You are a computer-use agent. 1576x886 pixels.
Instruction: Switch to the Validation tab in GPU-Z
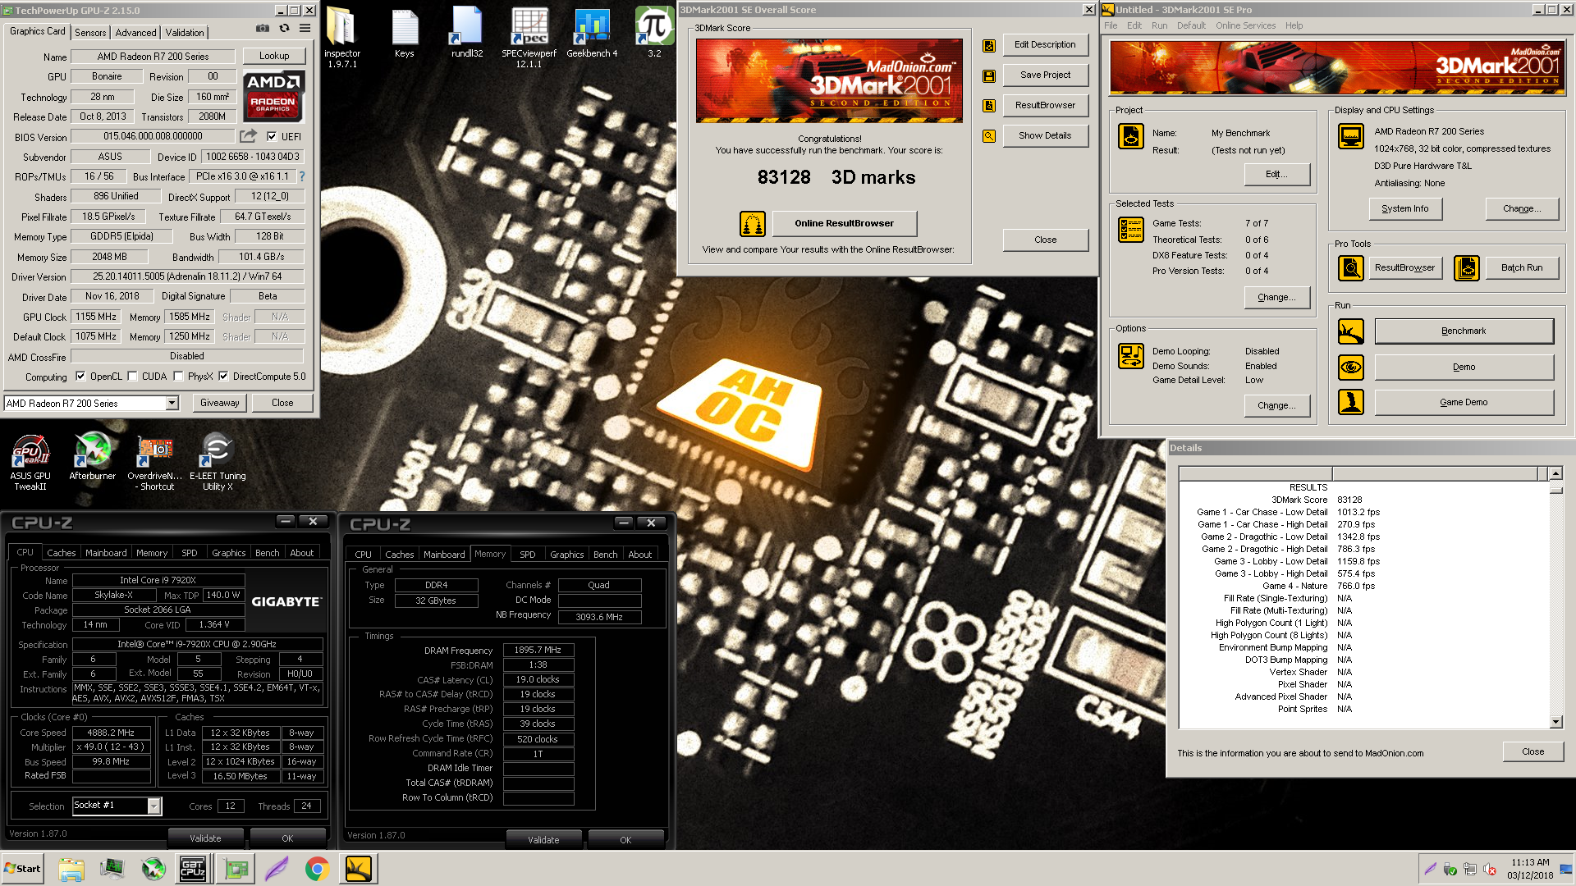(x=185, y=33)
